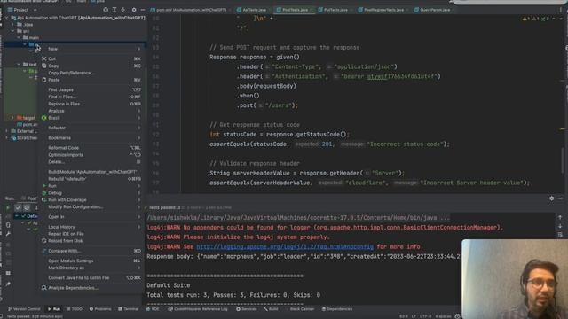568x319 pixels.
Task: Select Open Module Settings entry
Action: pos(91,261)
